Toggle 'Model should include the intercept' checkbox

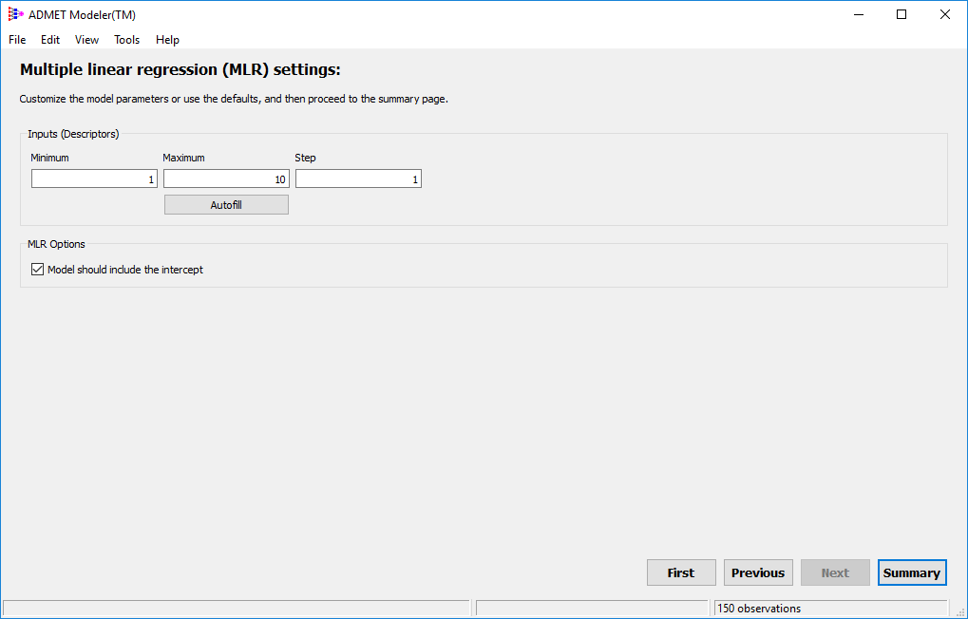pos(38,269)
